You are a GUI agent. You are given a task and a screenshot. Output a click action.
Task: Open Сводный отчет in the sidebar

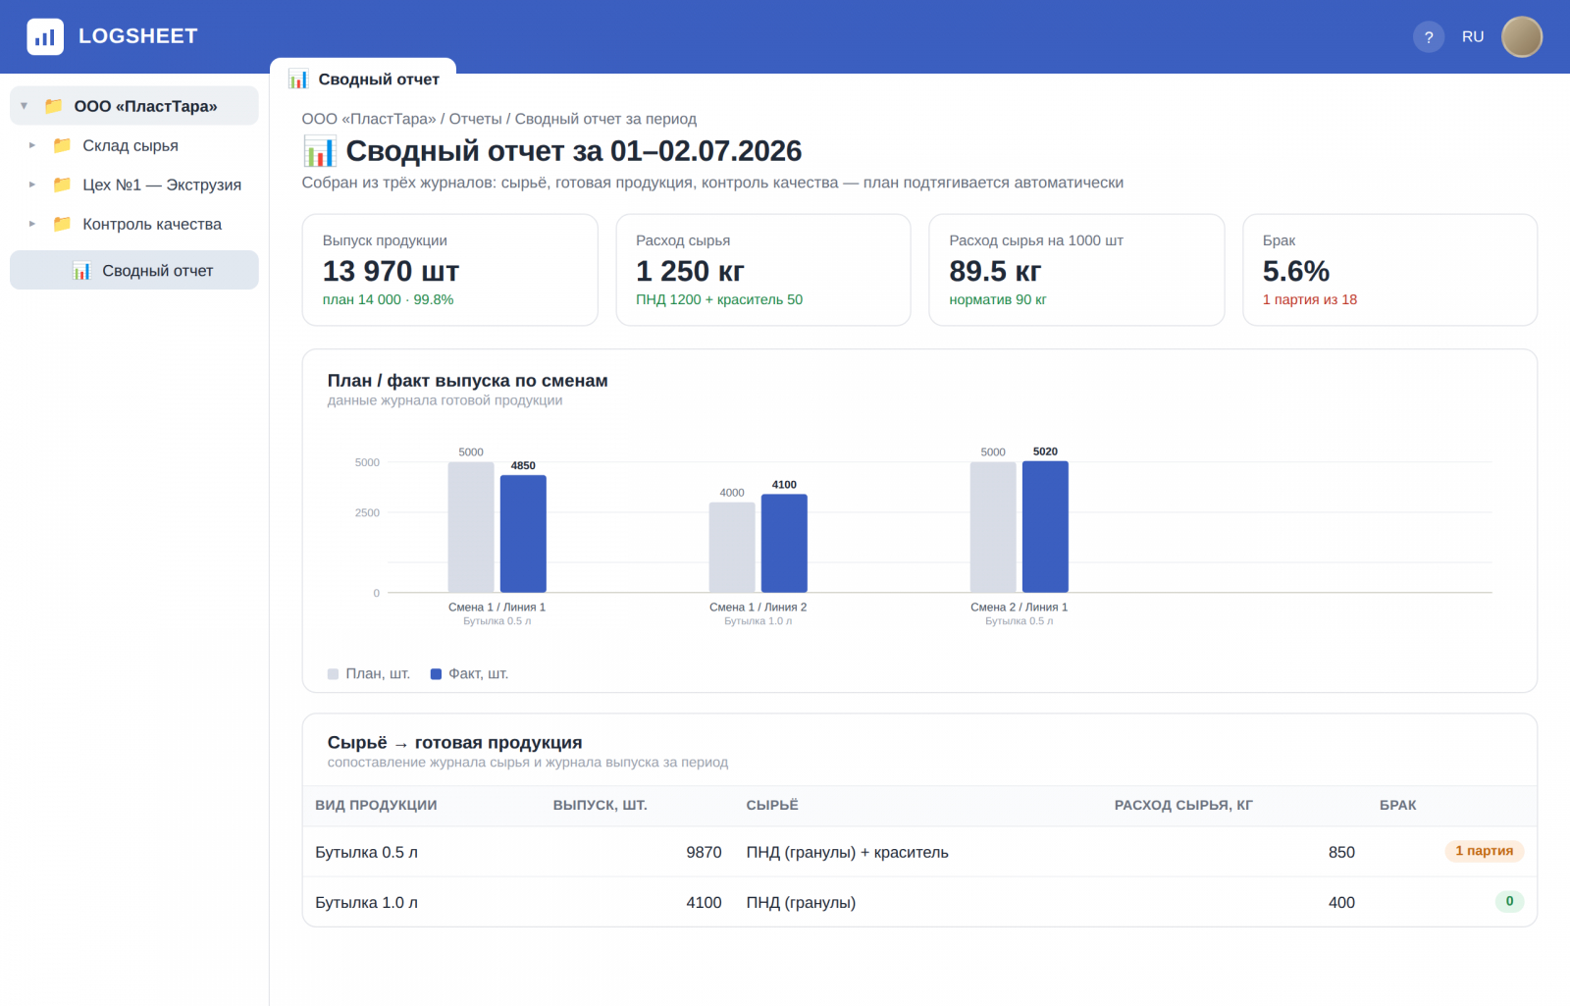pyautogui.click(x=134, y=270)
